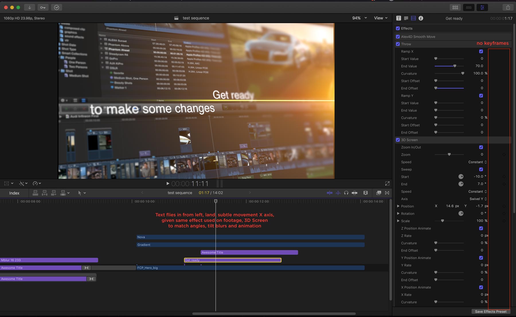Disable the 3D Screen effect checkbox
The width and height of the screenshot is (516, 317).
click(x=398, y=140)
